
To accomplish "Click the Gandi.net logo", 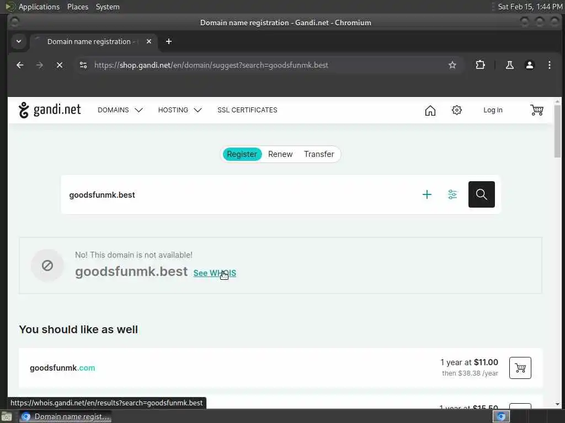I will (x=50, y=110).
